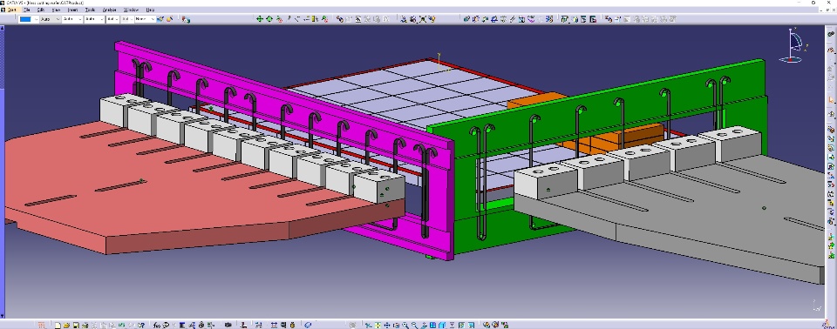This screenshot has height=329, width=837.
Task: Open the Analyze menu
Action: coord(110,10)
